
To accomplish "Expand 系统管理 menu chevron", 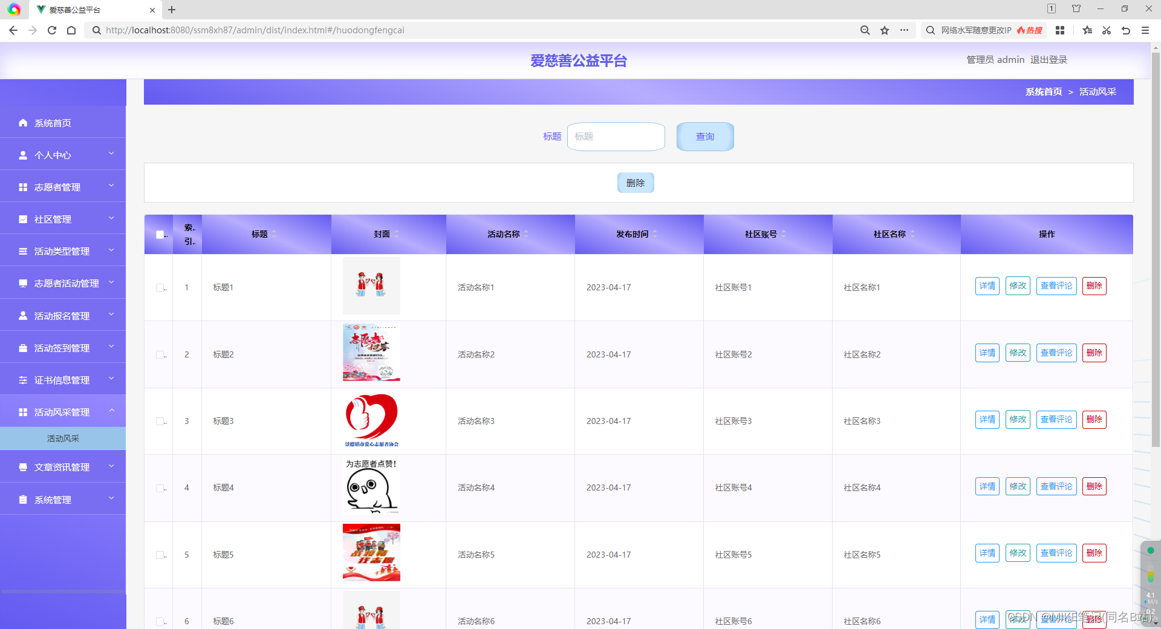I will (x=111, y=498).
